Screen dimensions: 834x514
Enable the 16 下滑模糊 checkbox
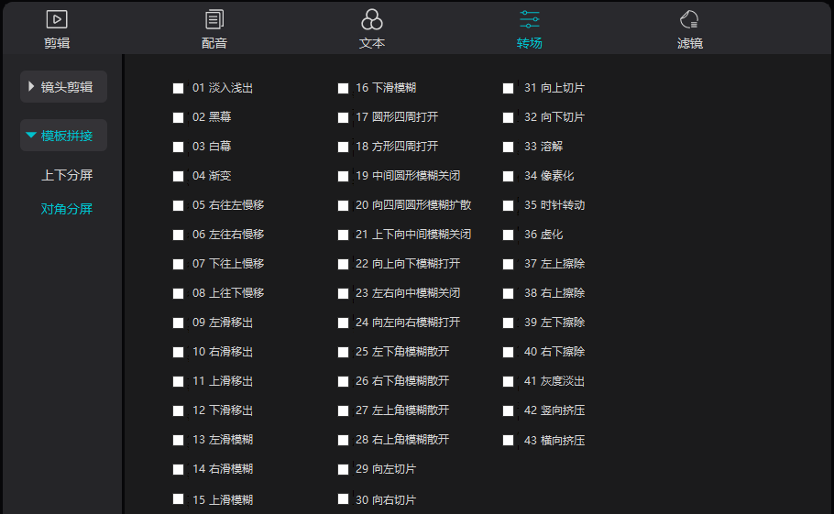click(343, 88)
